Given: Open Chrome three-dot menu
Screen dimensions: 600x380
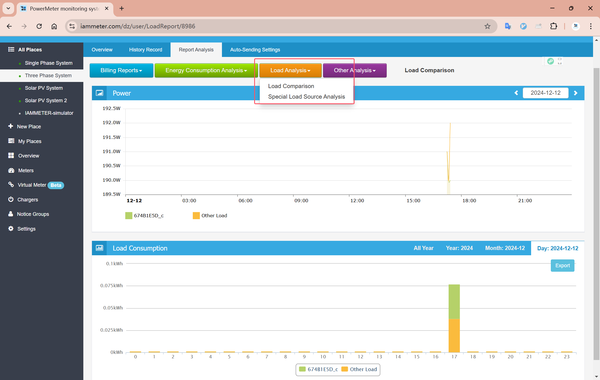Looking at the screenshot, I should 591,26.
